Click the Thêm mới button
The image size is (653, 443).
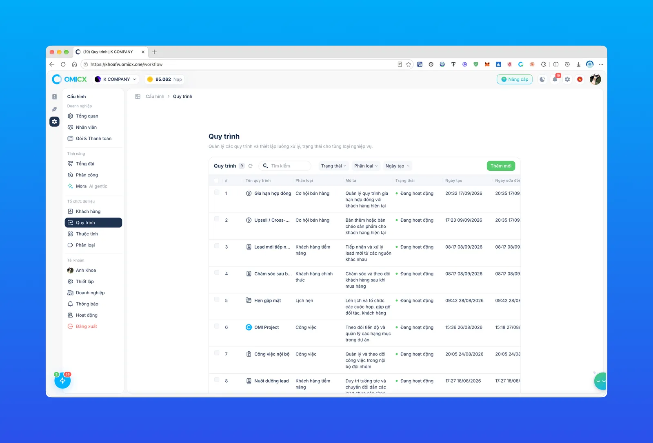[x=501, y=166]
